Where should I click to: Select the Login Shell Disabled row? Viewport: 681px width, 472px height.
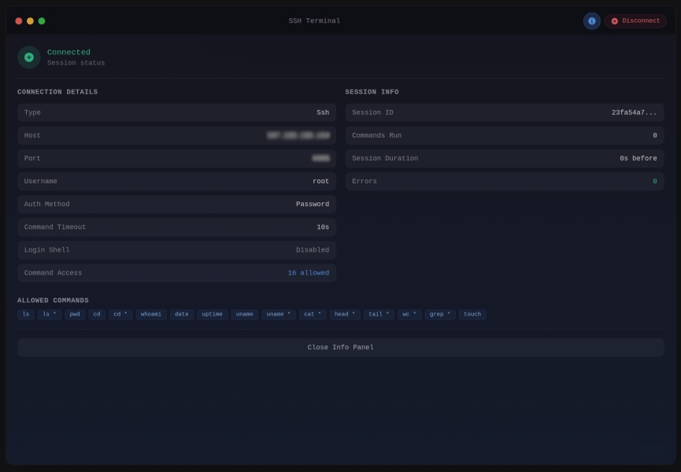(x=176, y=250)
